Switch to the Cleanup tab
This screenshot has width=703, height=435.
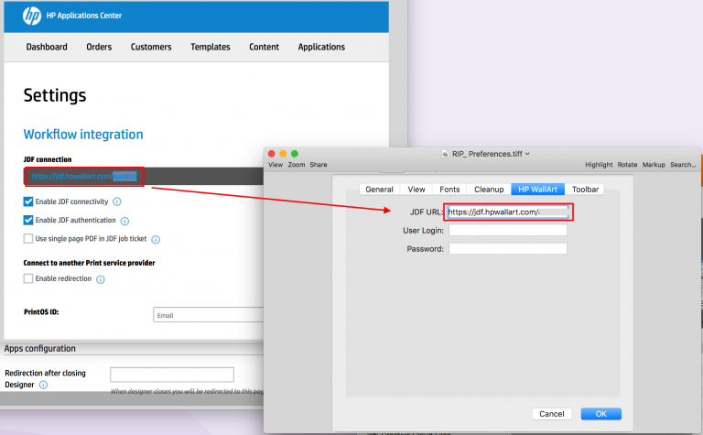489,190
